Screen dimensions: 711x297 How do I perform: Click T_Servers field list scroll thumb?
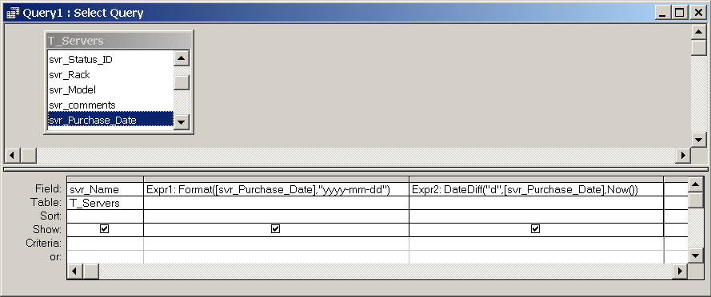pos(182,82)
